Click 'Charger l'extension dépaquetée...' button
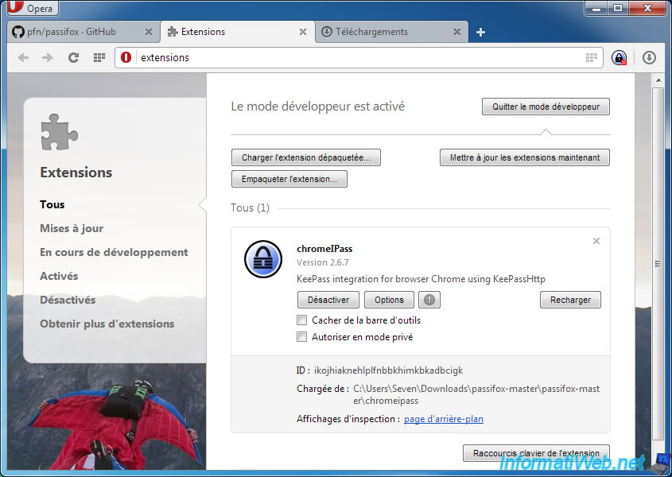 (306, 157)
